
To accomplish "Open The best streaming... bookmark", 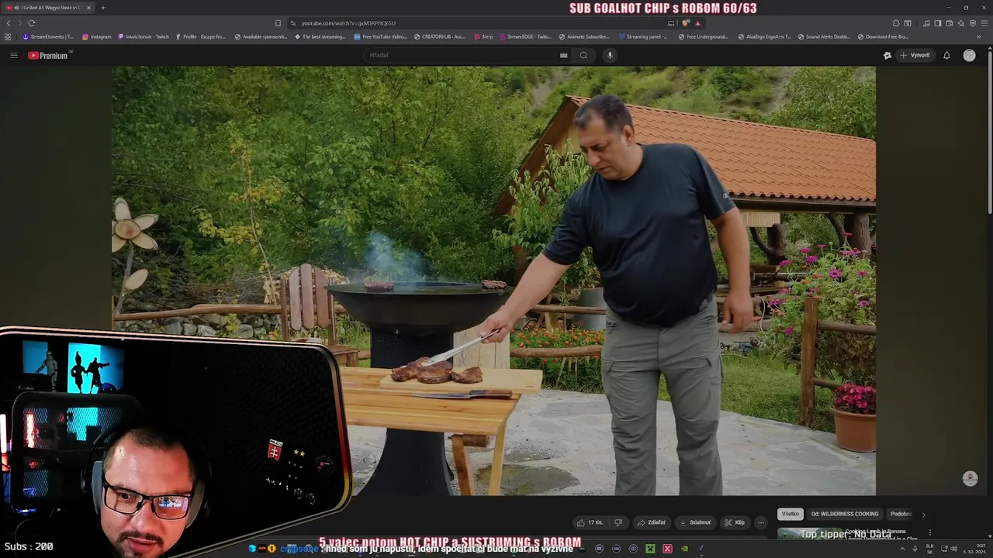I will [320, 36].
